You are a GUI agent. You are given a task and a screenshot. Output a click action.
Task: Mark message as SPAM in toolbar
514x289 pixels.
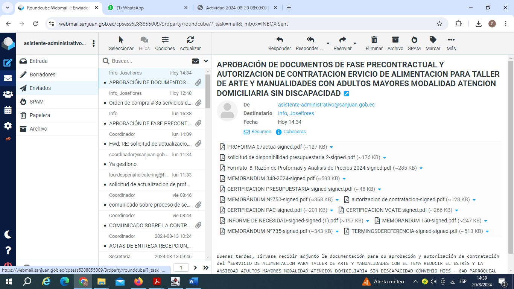pyautogui.click(x=414, y=40)
